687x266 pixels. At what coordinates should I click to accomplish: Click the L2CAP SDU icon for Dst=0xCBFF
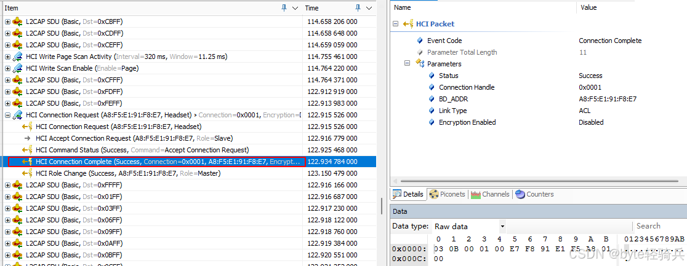pos(17,22)
